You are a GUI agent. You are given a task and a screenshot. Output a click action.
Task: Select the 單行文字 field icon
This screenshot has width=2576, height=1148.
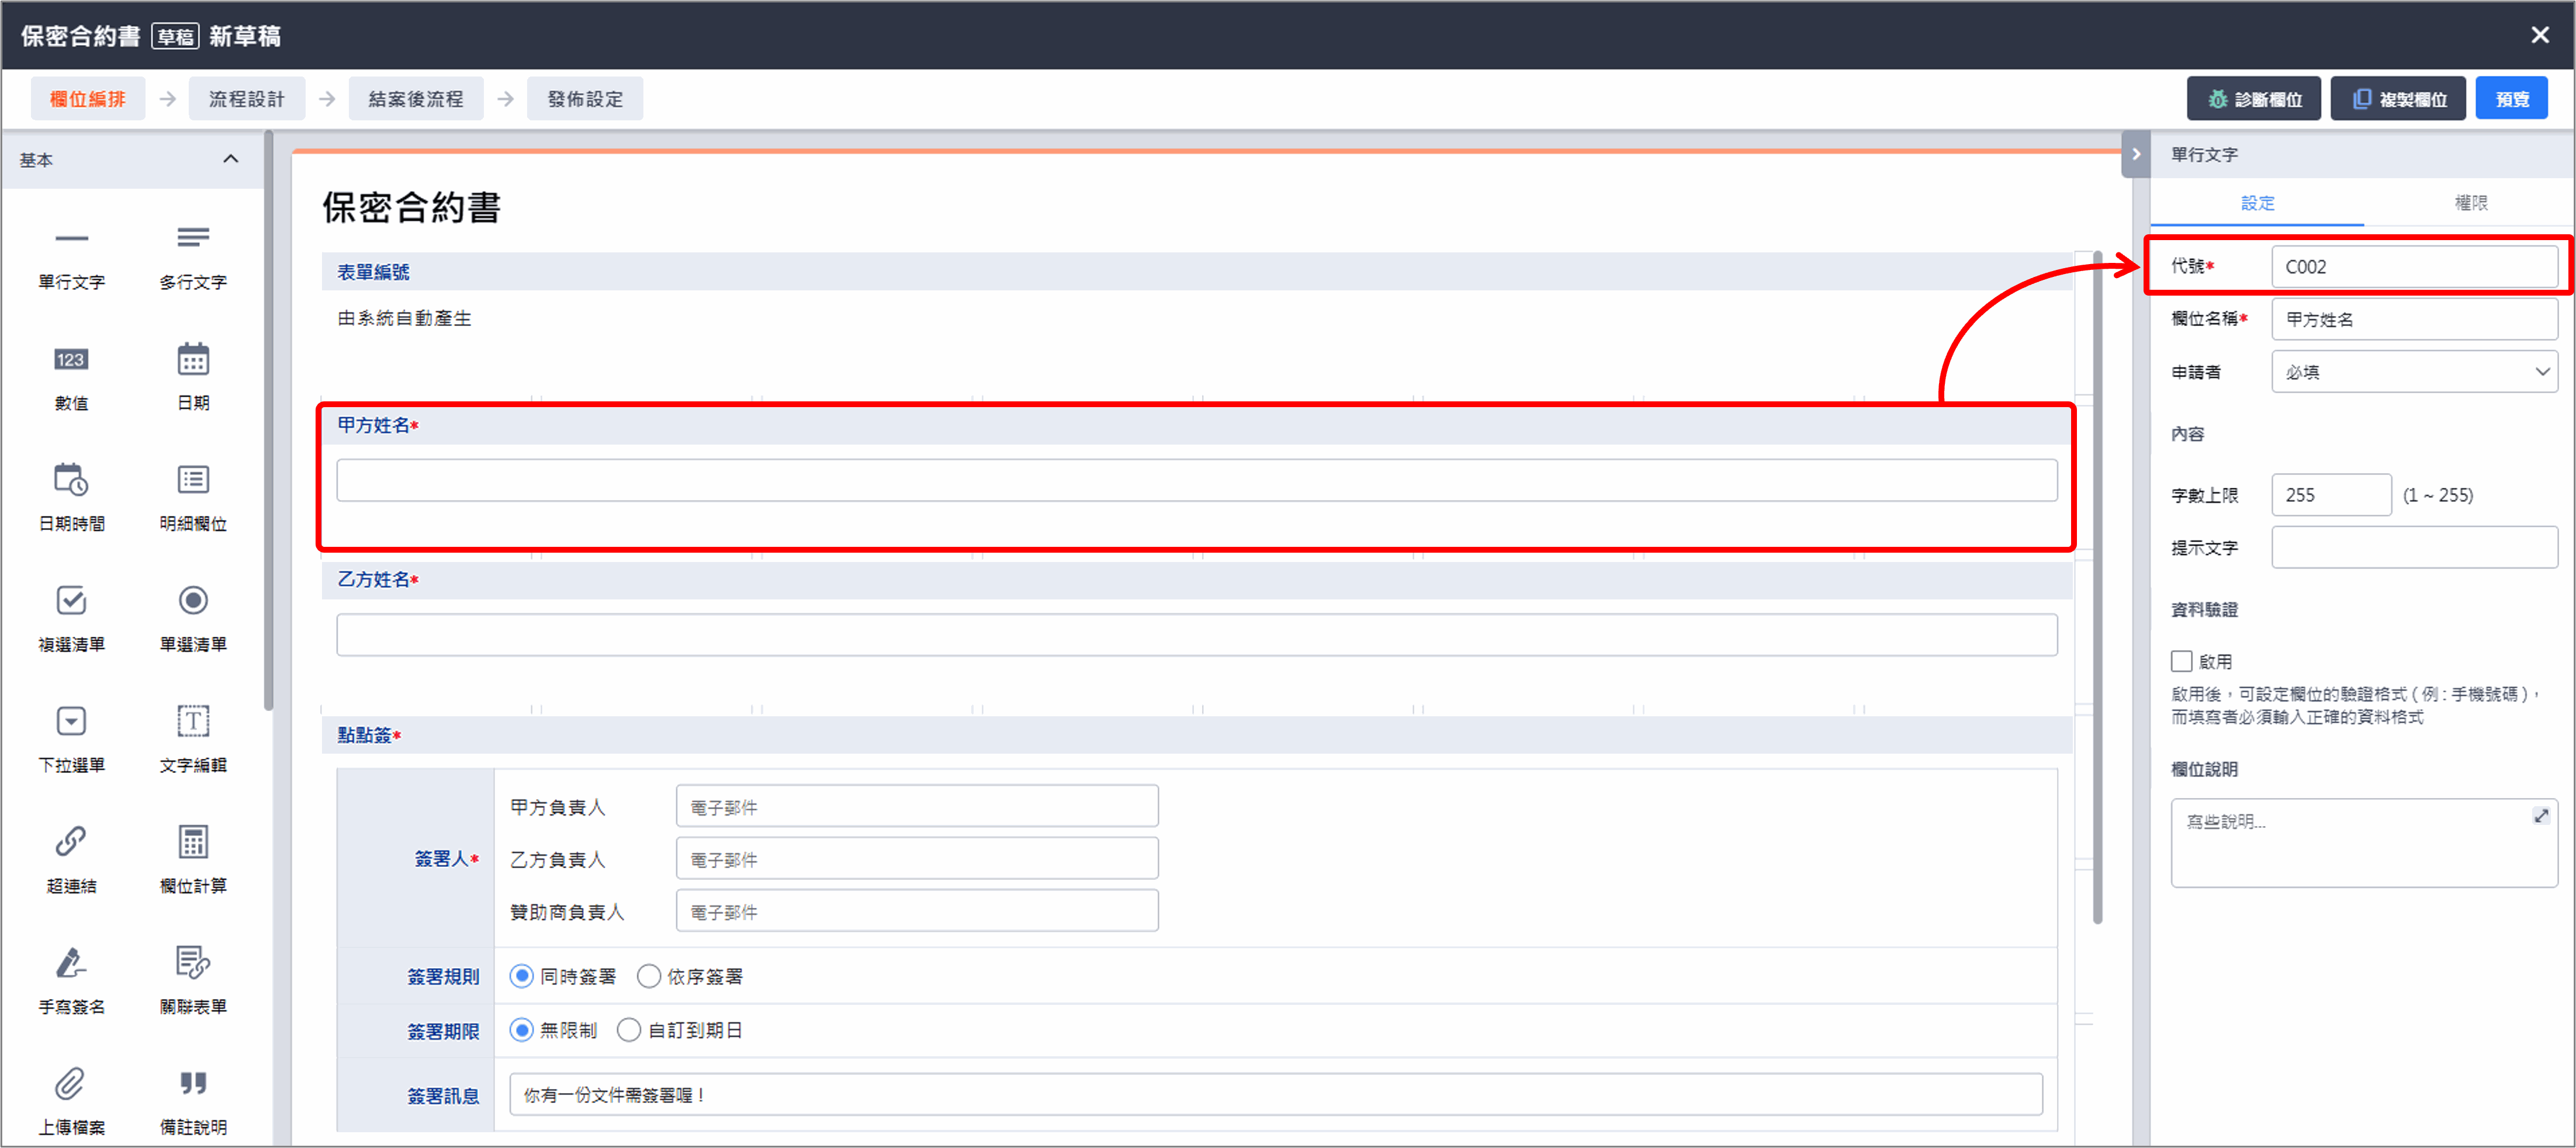point(71,238)
